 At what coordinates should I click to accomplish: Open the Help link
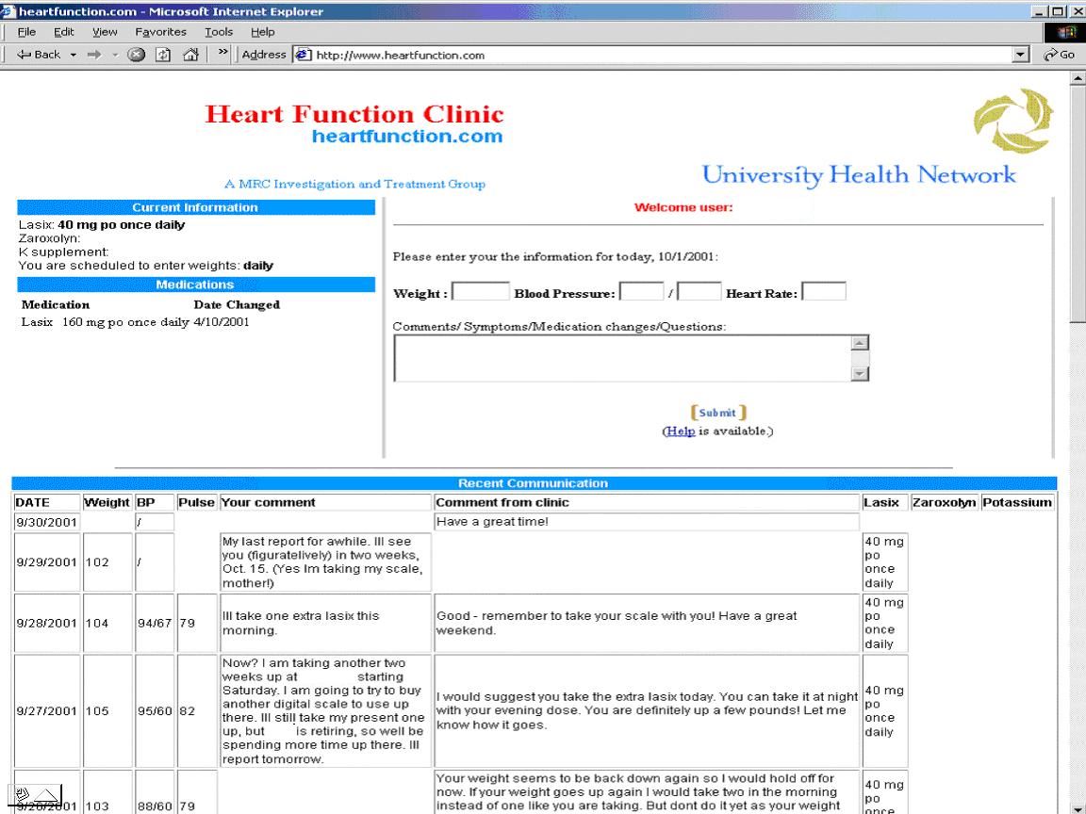(680, 431)
